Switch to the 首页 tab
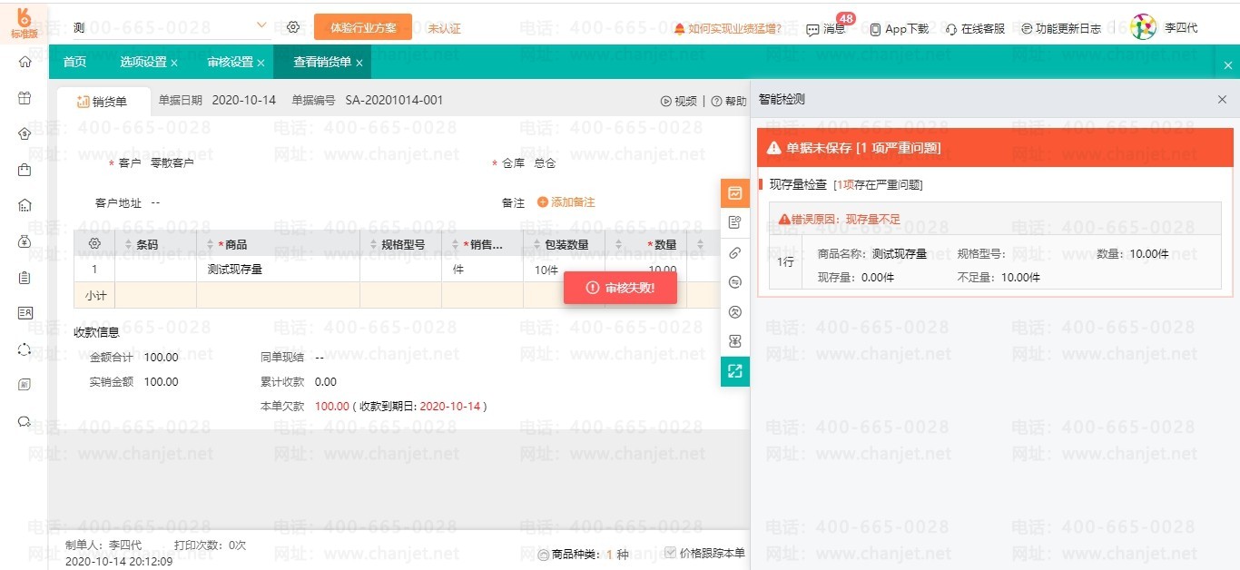Screen dimensions: 1240x570 (74, 63)
